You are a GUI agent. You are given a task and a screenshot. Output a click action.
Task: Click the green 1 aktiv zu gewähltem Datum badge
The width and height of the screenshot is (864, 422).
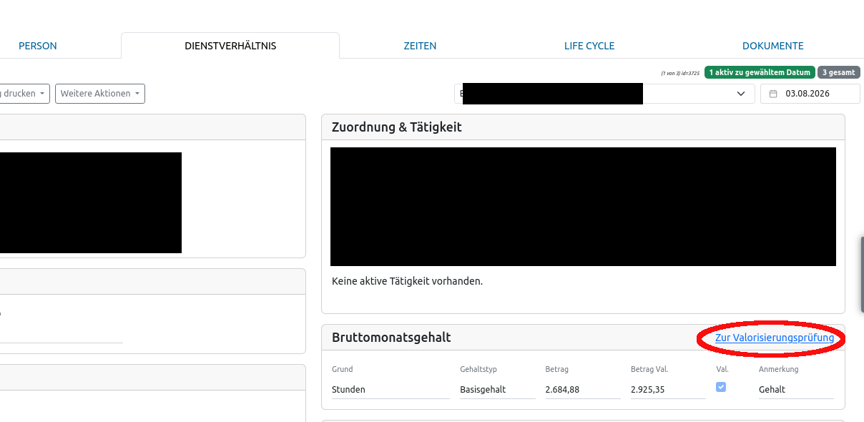pyautogui.click(x=760, y=72)
